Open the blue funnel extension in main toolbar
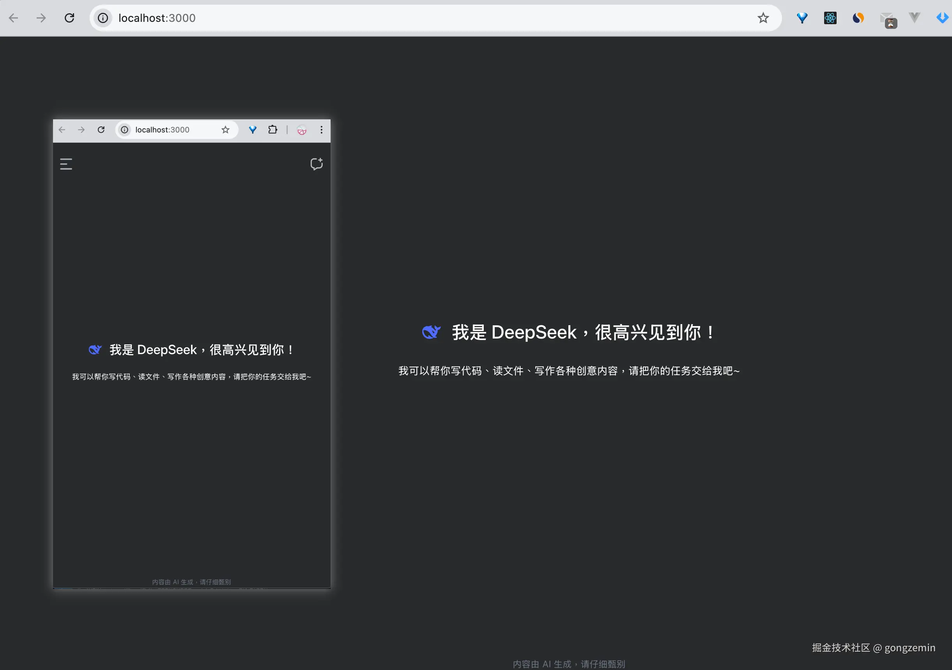 (802, 18)
